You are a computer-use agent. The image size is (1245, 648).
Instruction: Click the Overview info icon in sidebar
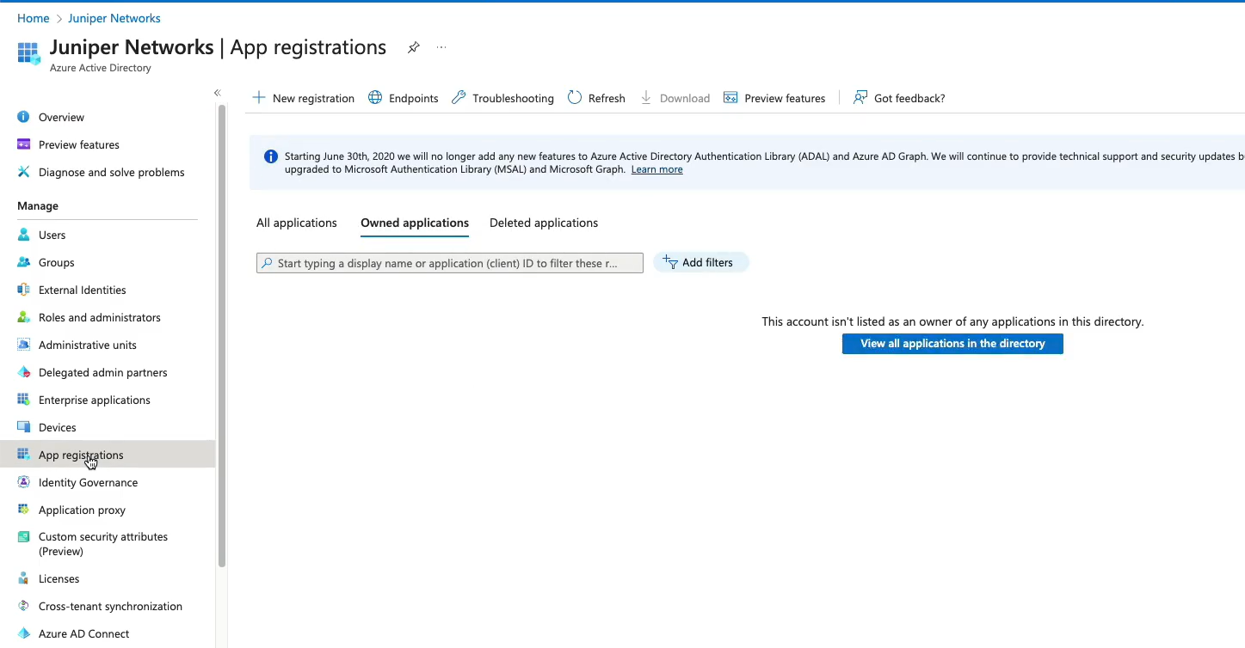point(23,117)
